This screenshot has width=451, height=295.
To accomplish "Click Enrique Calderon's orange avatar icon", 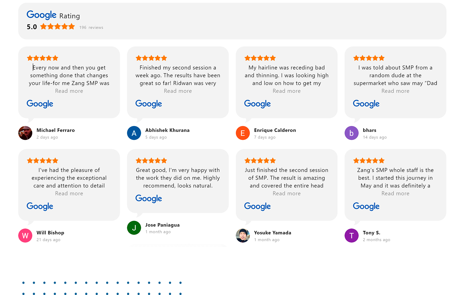I will pos(243,133).
